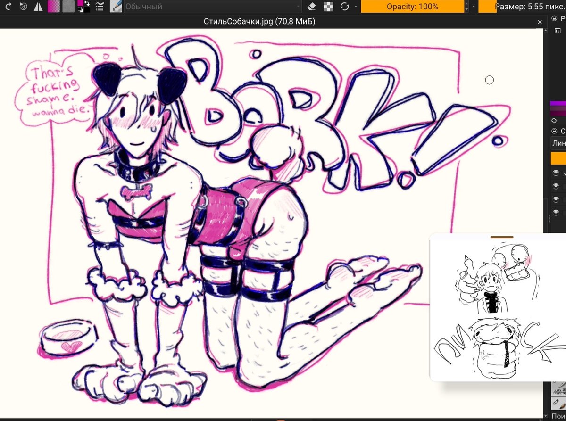Click the reload brush preset icon
Image resolution: width=566 pixels, height=421 pixels.
pos(345,7)
